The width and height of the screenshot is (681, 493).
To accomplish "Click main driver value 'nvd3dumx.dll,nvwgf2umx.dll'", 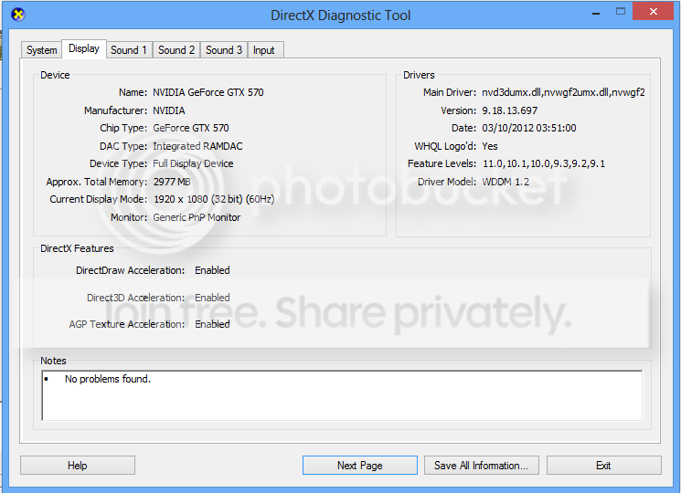I will pyautogui.click(x=563, y=92).
